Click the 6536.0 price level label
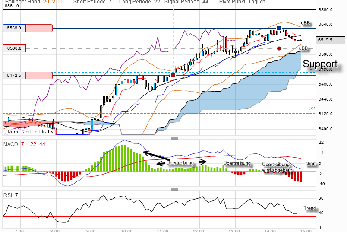This screenshot has height=232, width=347. (x=14, y=28)
